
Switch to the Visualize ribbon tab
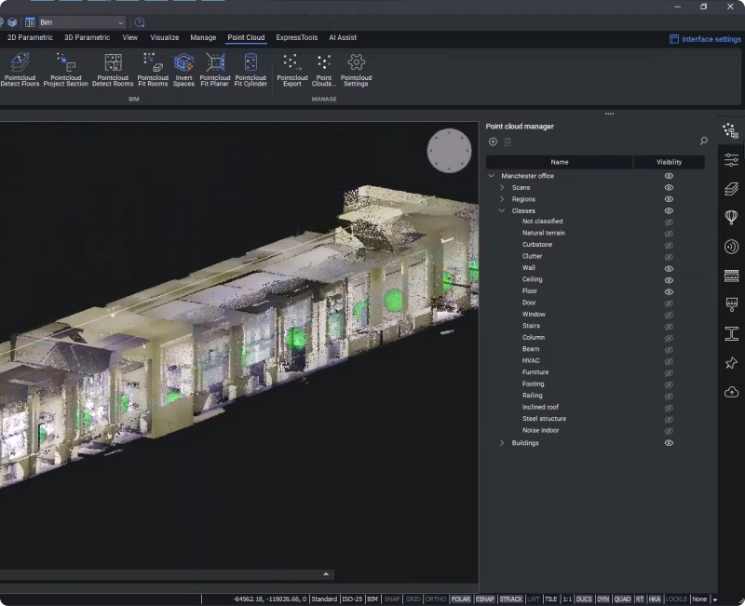coord(164,38)
